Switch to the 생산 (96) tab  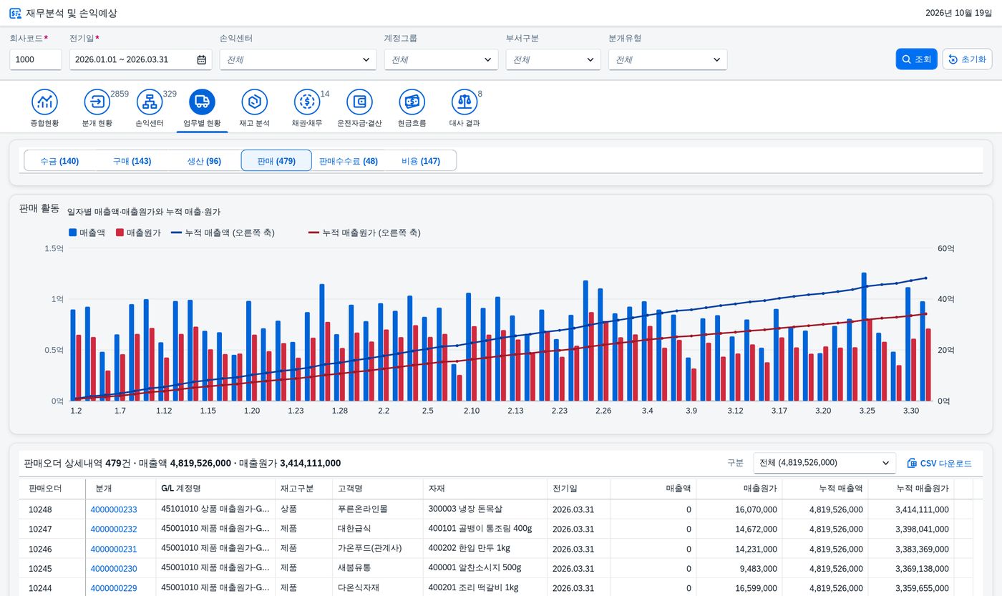click(204, 161)
